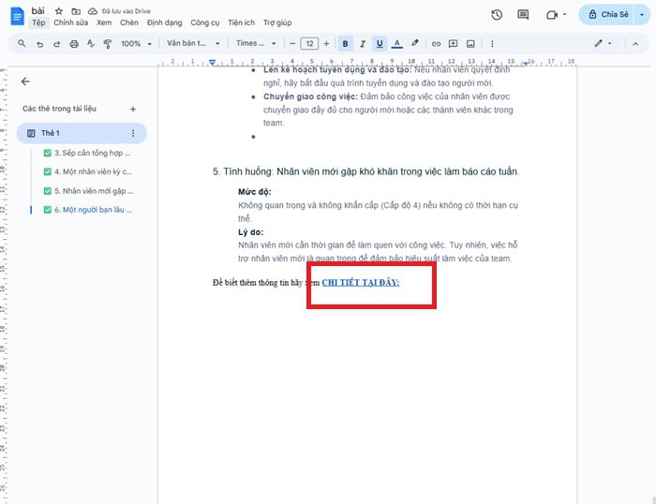Add a comment from toolbar
The image size is (656, 504).
tap(453, 43)
